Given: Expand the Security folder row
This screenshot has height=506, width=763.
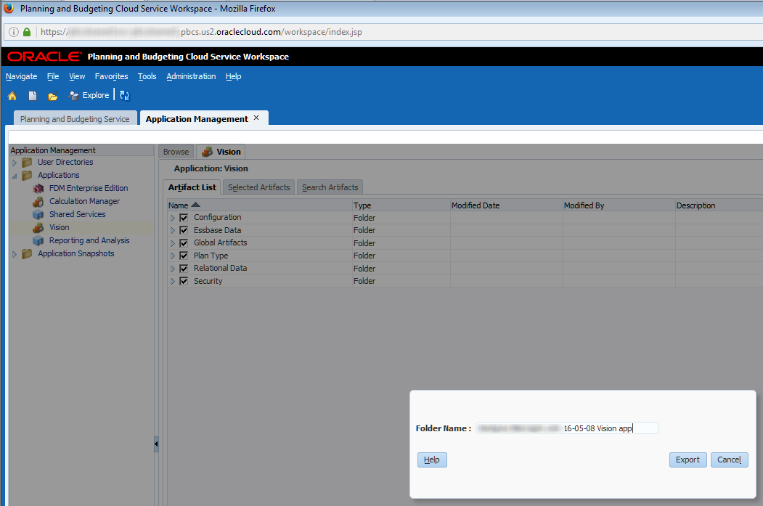Looking at the screenshot, I should [x=173, y=281].
